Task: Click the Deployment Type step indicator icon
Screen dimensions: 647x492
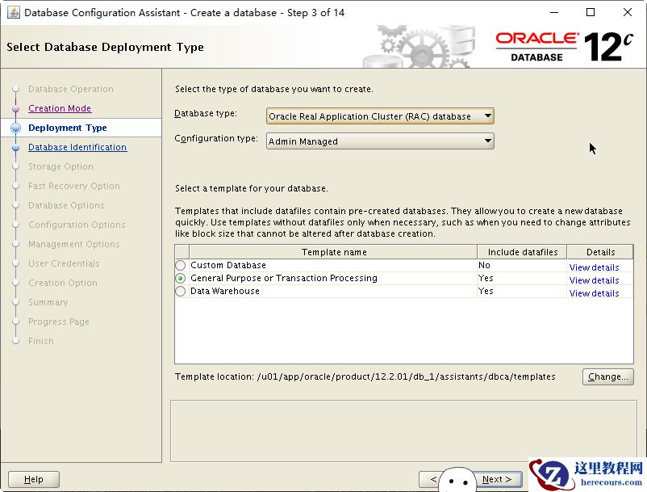Action: coord(15,128)
